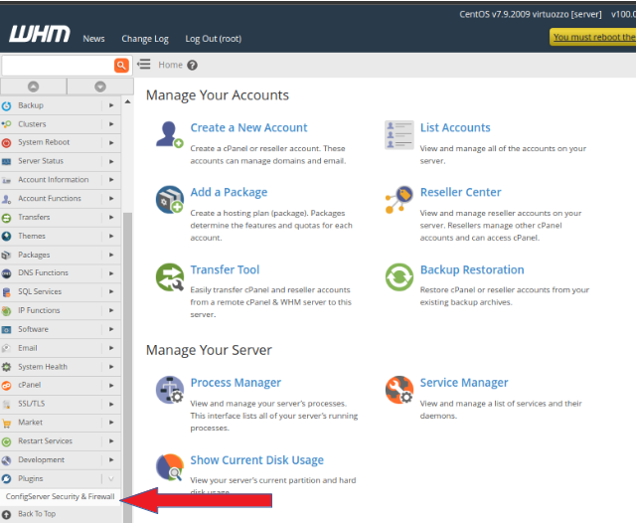
Task: Click the Backup sidebar icon
Action: point(7,105)
